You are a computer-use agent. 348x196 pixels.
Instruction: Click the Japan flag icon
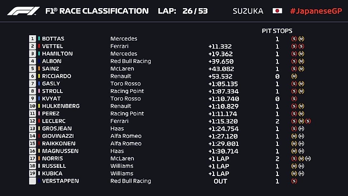point(277,11)
